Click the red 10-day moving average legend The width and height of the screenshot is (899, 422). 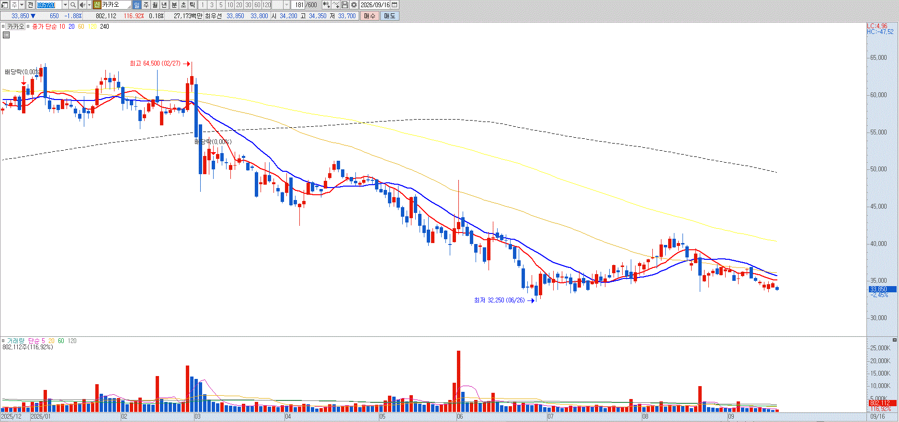point(62,27)
